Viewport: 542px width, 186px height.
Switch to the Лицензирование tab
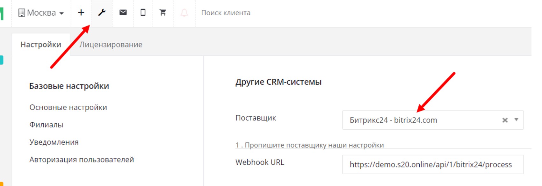pyautogui.click(x=111, y=44)
